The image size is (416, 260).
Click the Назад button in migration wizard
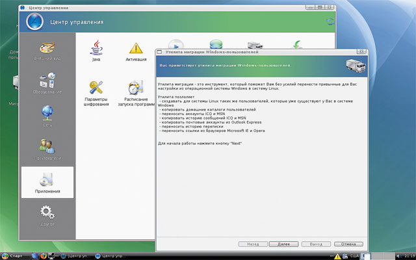coord(253,244)
